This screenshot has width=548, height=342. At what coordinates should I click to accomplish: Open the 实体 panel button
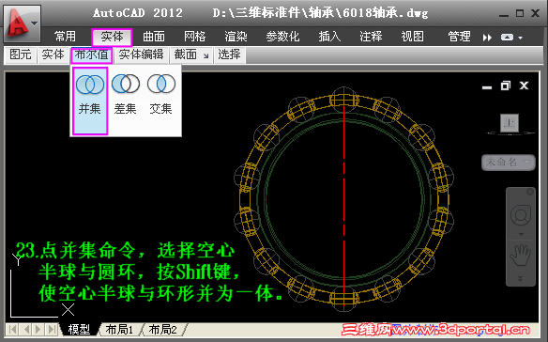pyautogui.click(x=53, y=54)
